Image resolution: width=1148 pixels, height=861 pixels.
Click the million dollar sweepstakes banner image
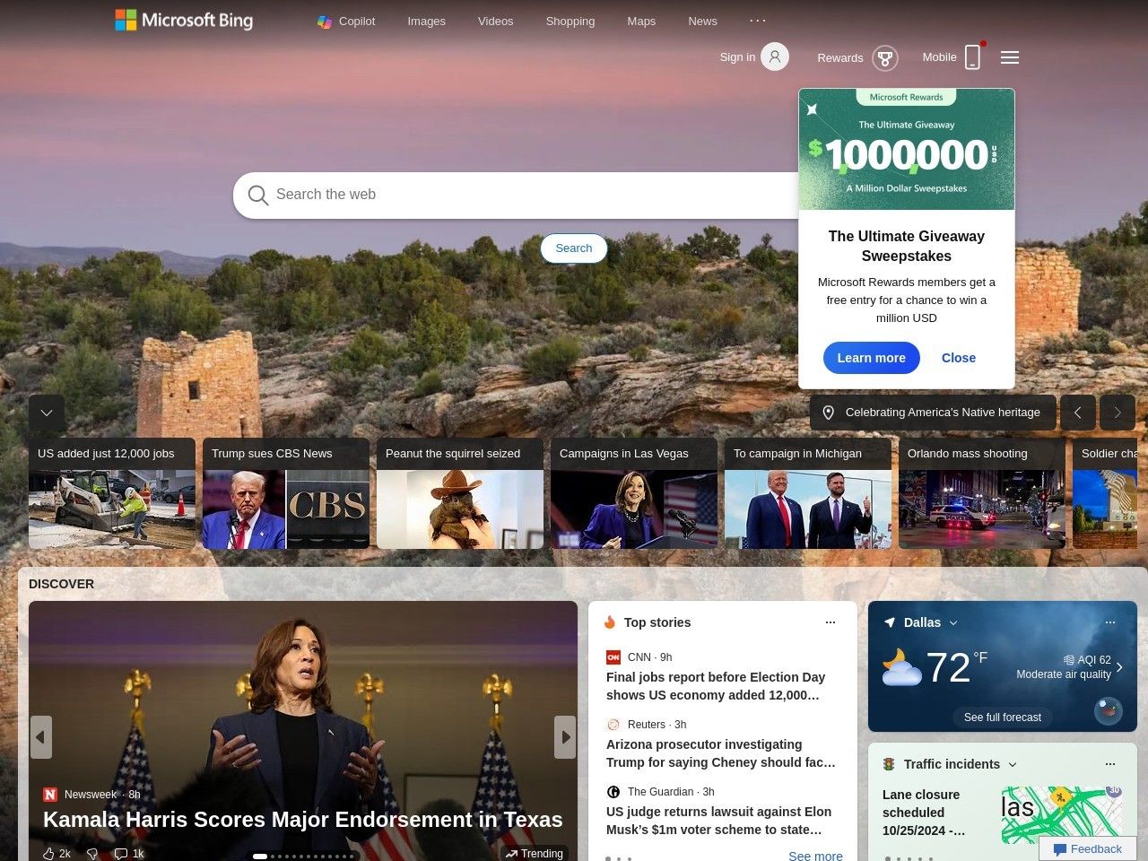907,150
